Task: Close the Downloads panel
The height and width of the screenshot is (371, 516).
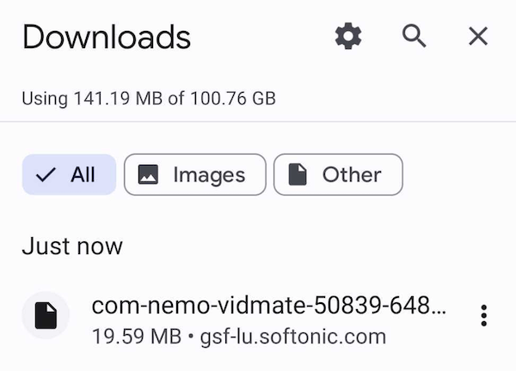Action: click(x=478, y=36)
